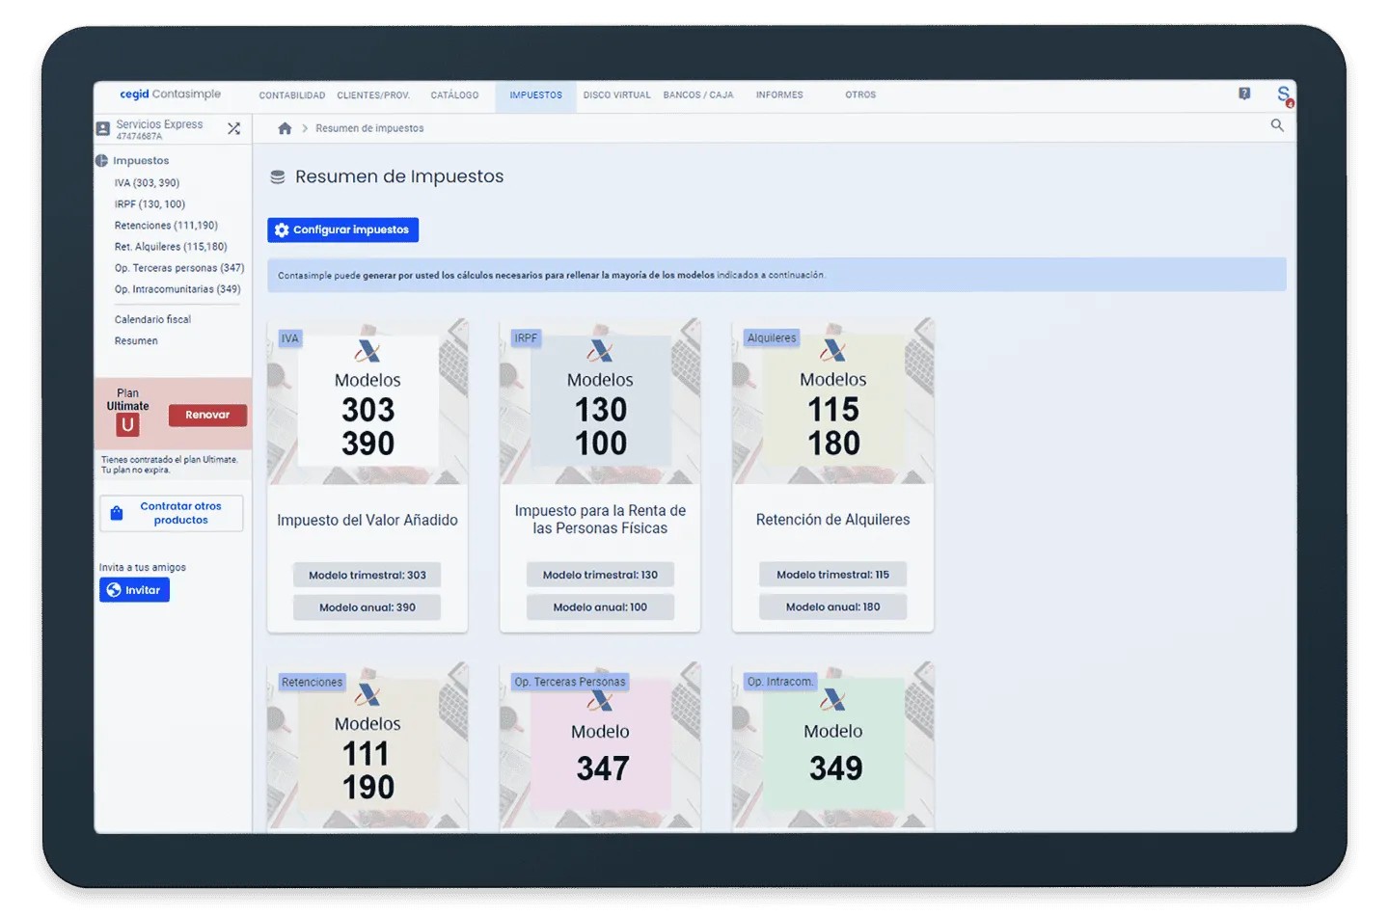Click the Impuesto del Valor Añadido title
The width and height of the screenshot is (1389, 916).
(368, 521)
